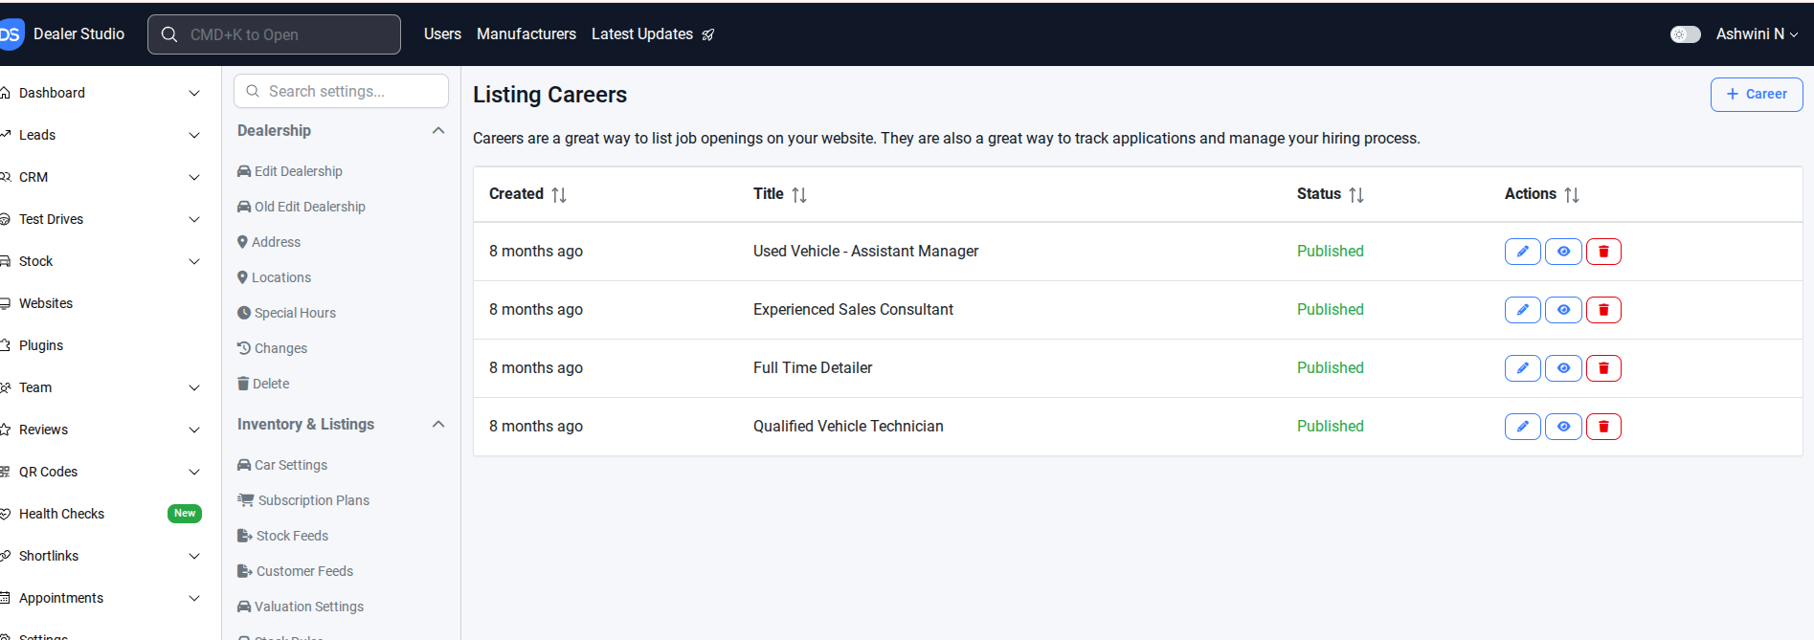1814x640 pixels.
Task: Click the add Career button
Action: point(1757,95)
